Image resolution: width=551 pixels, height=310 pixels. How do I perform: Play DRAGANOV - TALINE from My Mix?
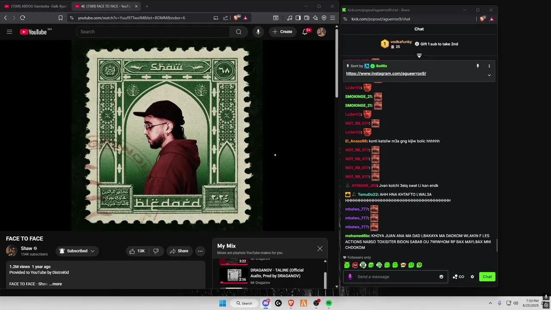[271, 276]
